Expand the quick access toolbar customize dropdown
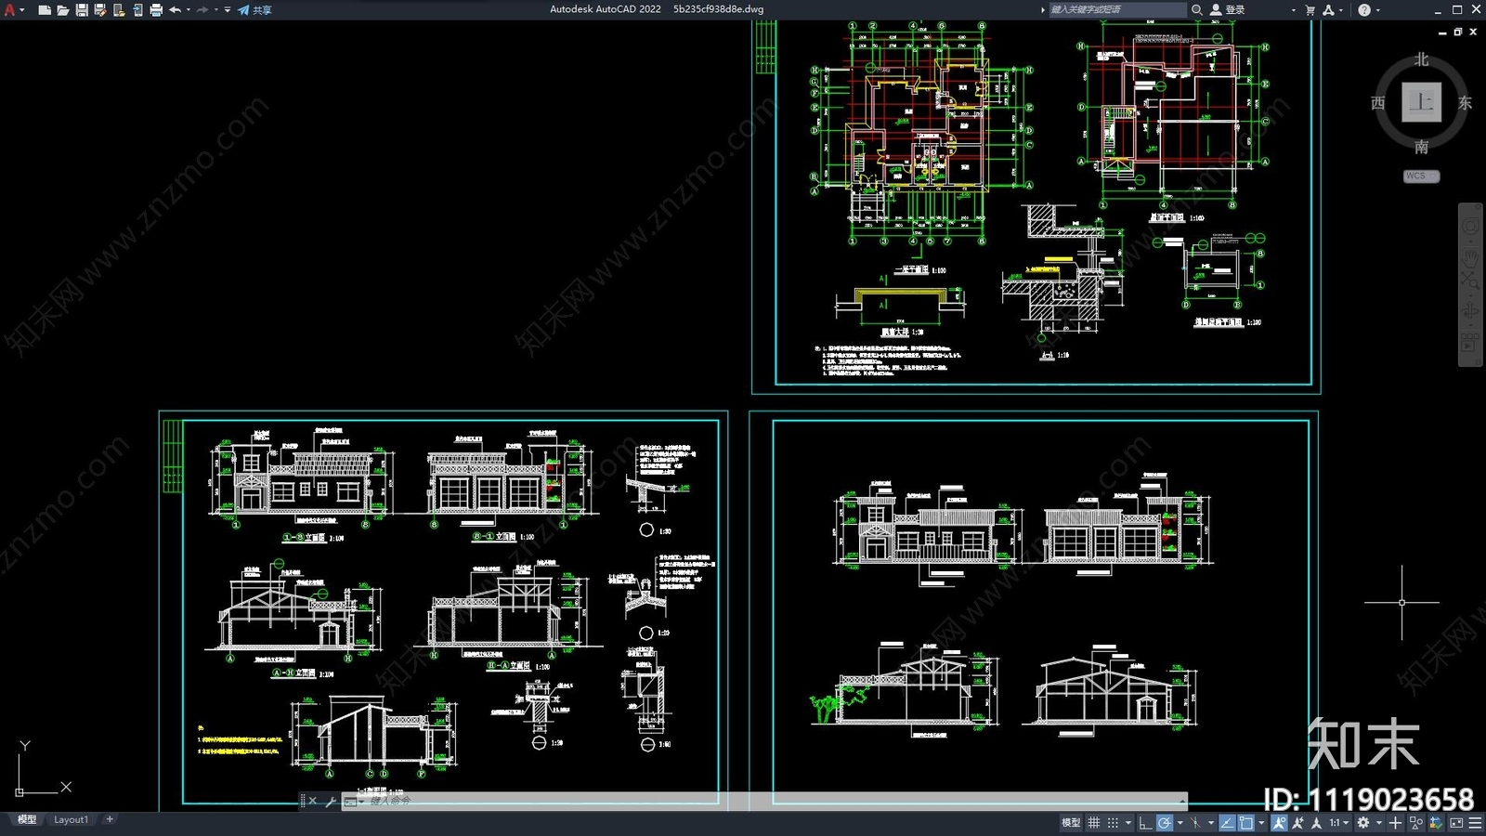The image size is (1486, 836). coord(228,9)
